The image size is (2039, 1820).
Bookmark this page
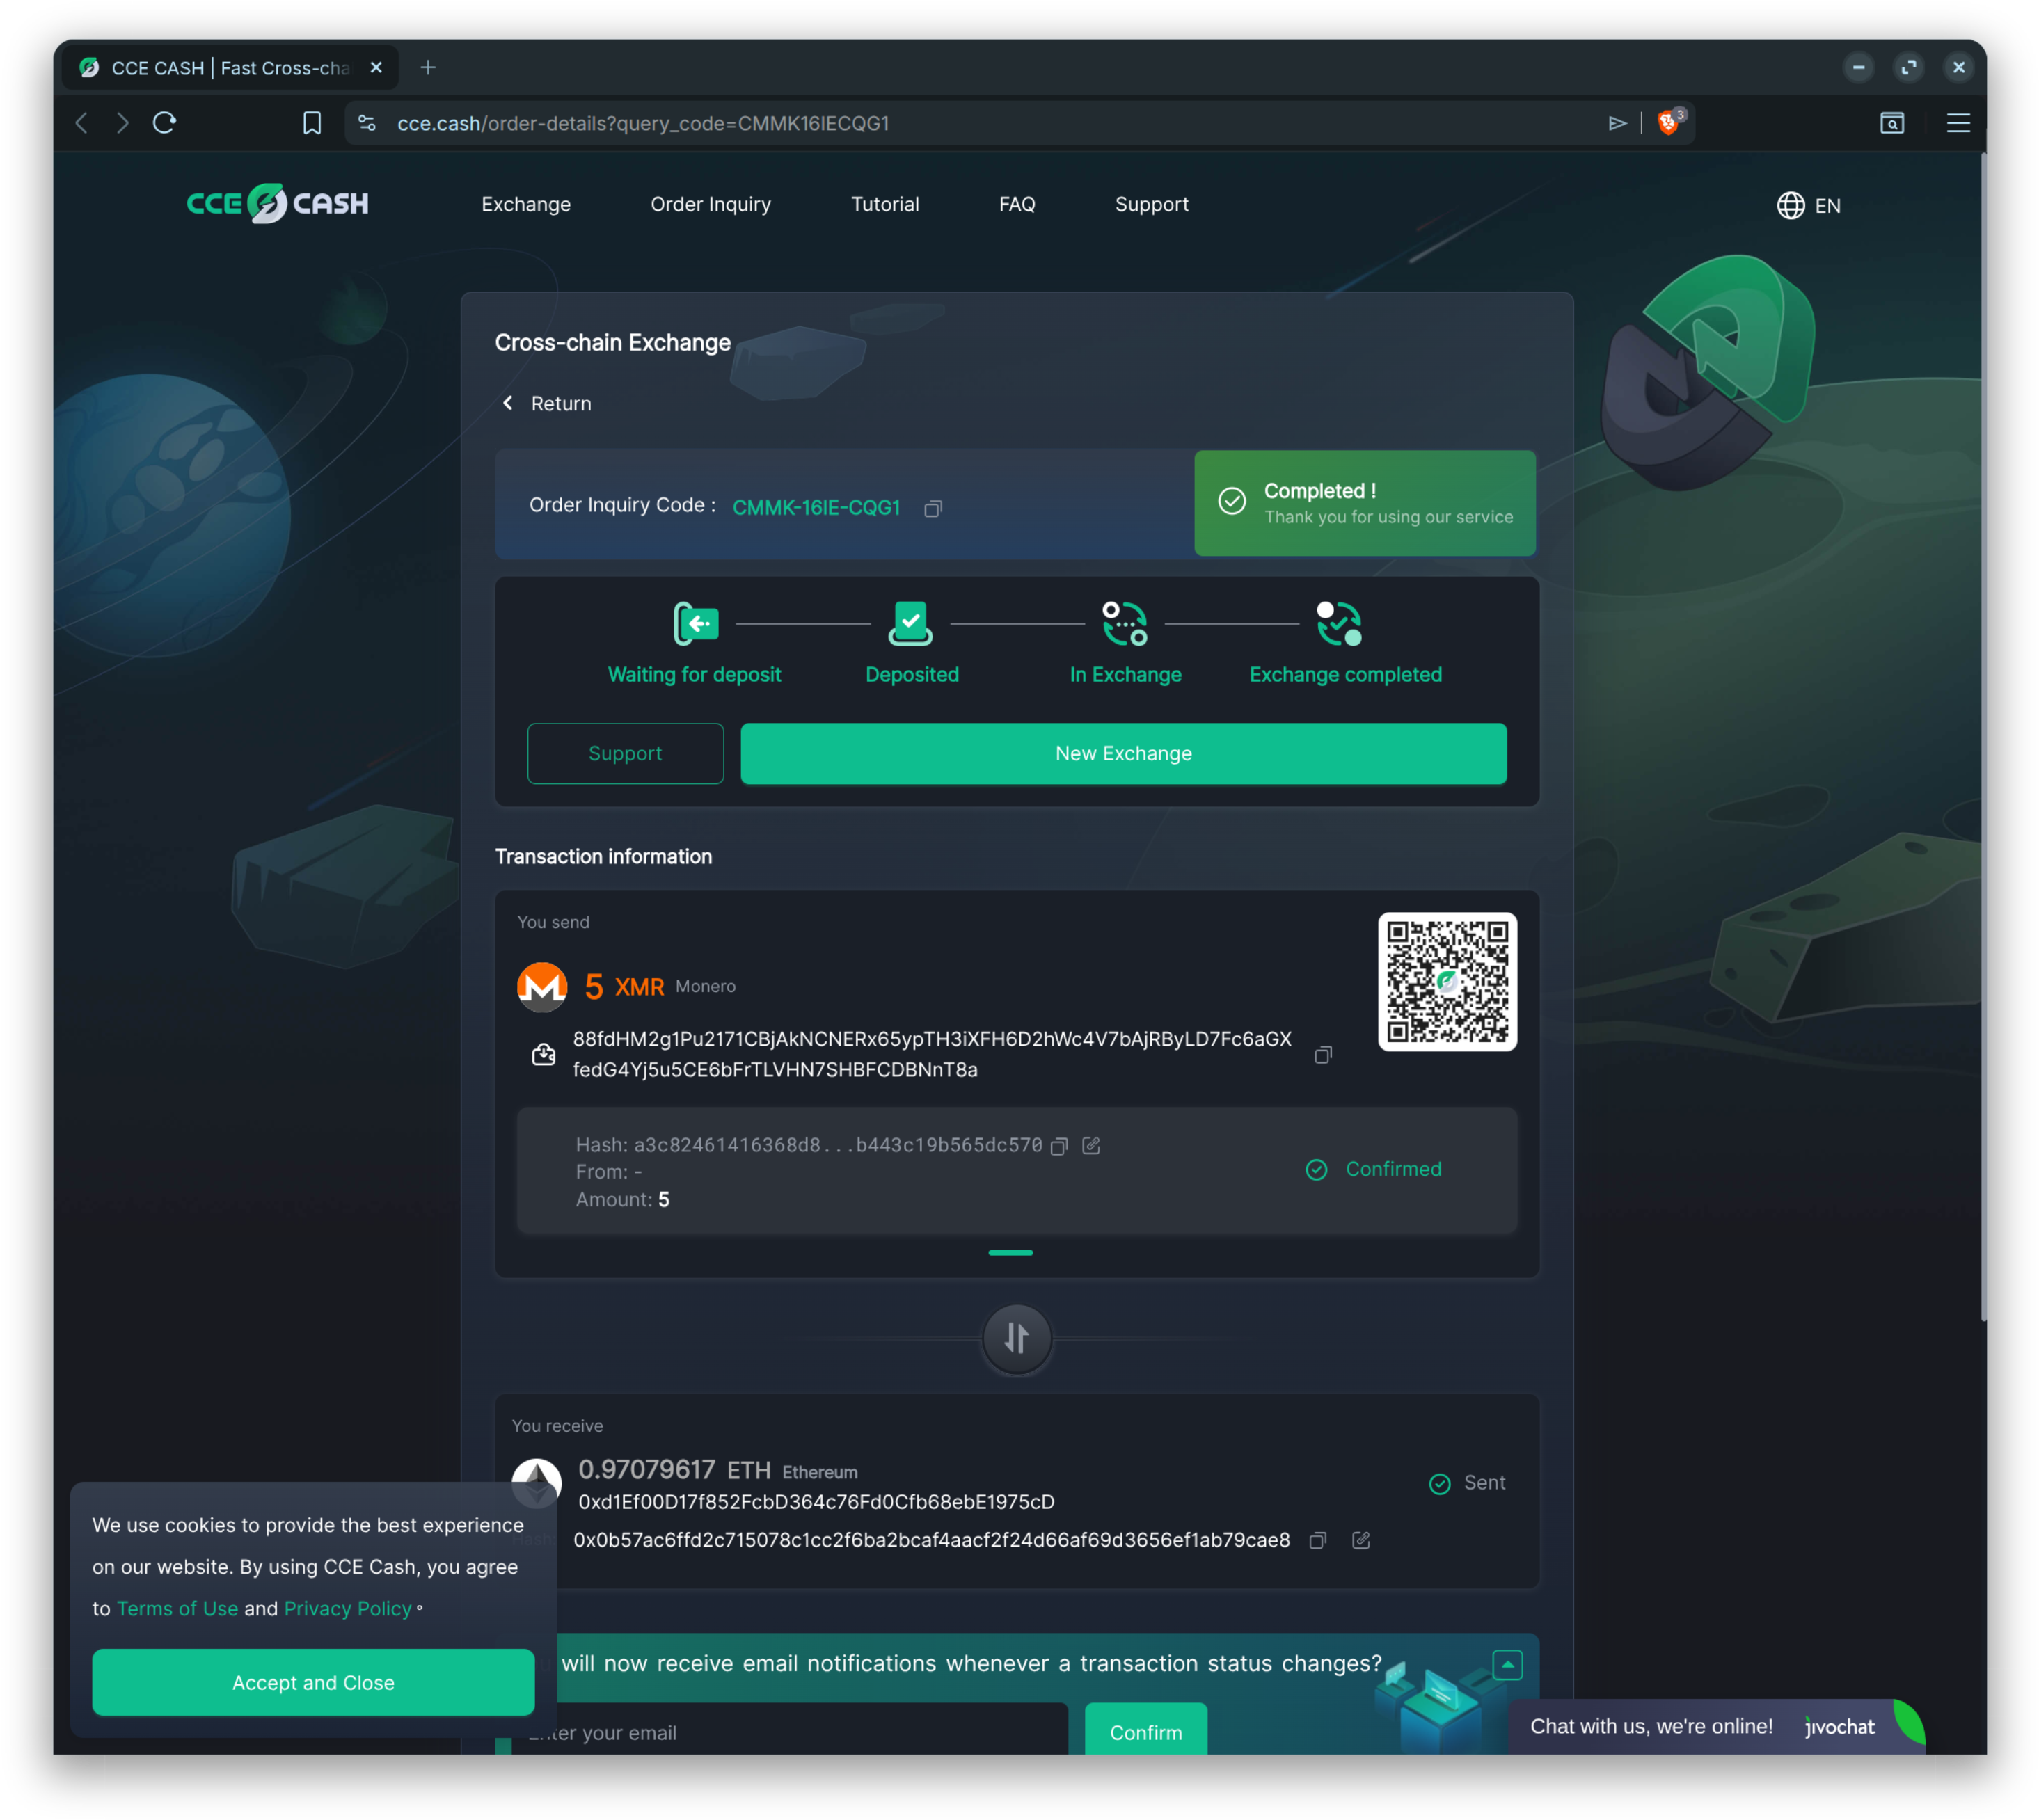pyautogui.click(x=312, y=123)
